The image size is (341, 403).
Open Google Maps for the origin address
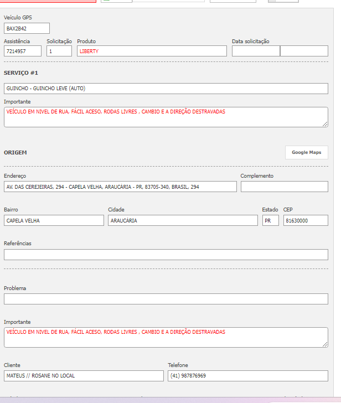(x=306, y=152)
